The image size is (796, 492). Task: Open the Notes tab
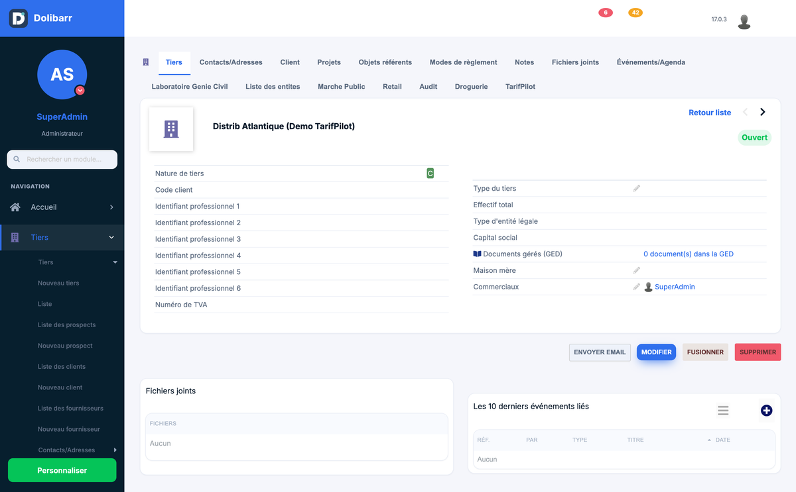point(524,62)
